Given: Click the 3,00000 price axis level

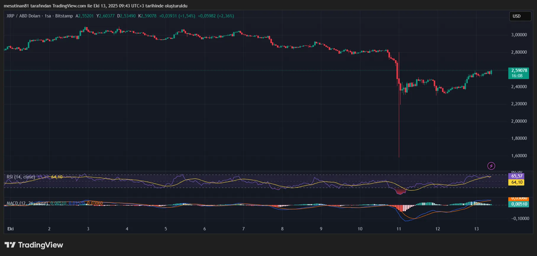Looking at the screenshot, I should click(519, 35).
